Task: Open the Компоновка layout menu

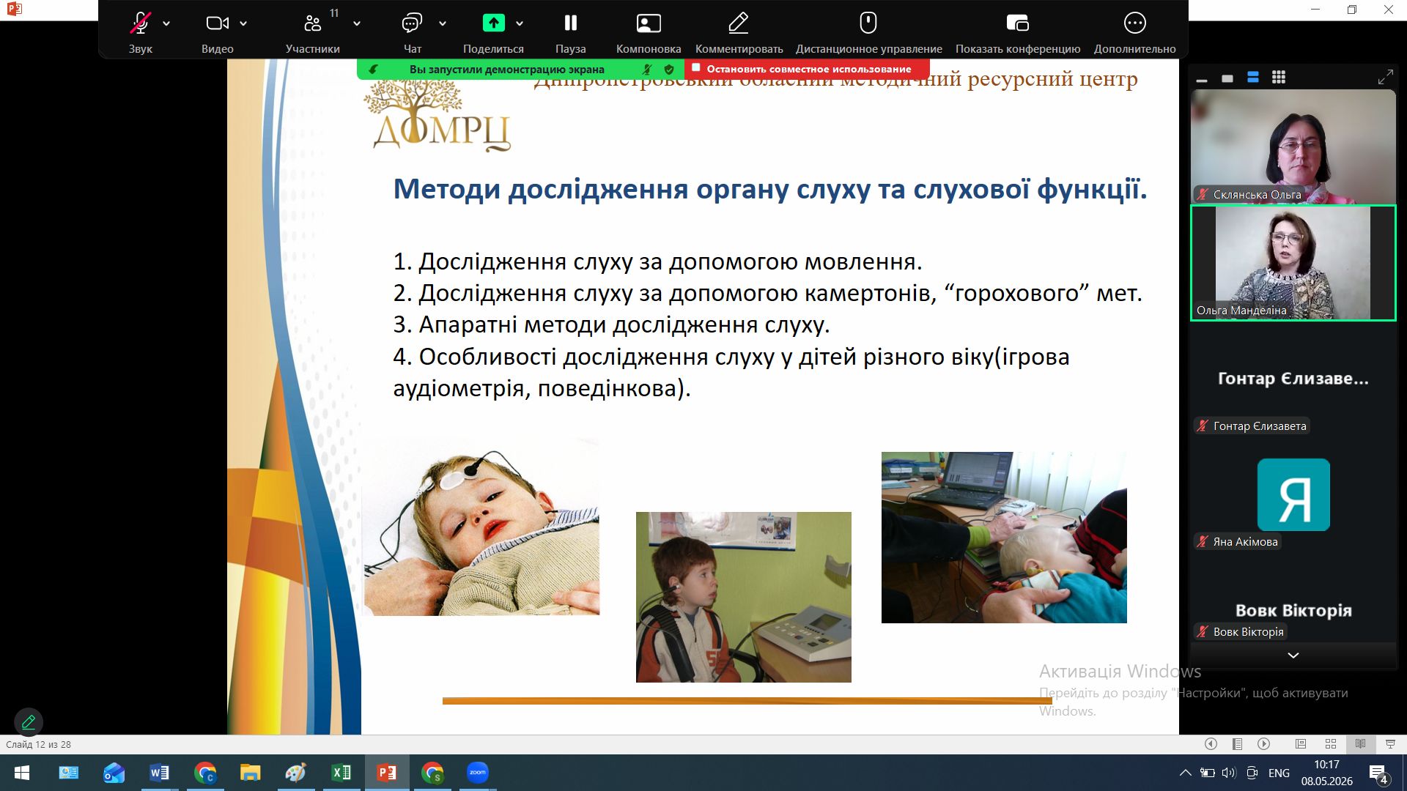Action: click(649, 32)
